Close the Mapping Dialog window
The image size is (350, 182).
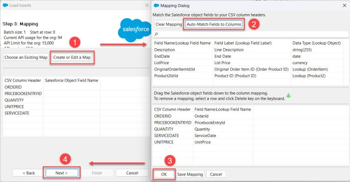click(x=345, y=5)
